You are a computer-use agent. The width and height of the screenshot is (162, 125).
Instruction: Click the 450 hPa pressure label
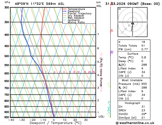[x=7, y=46]
